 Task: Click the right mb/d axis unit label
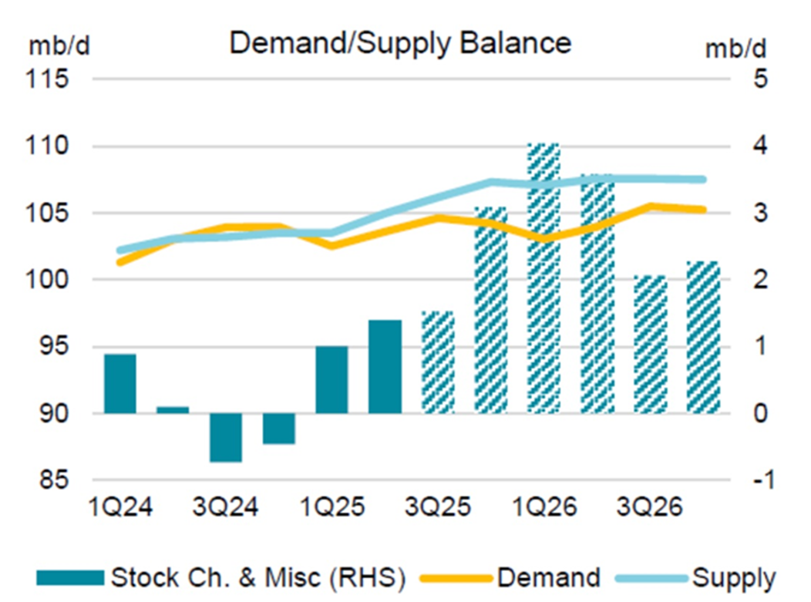point(735,48)
